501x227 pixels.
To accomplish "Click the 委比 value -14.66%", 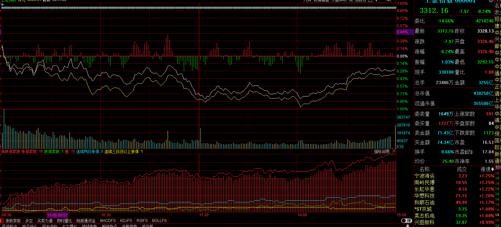I will coord(446,21).
